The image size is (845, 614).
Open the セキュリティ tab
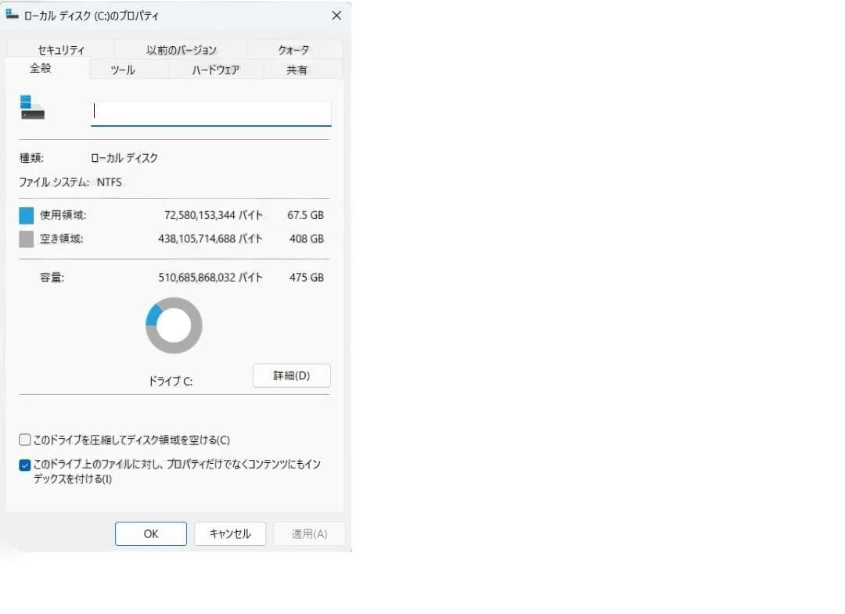pyautogui.click(x=60, y=48)
